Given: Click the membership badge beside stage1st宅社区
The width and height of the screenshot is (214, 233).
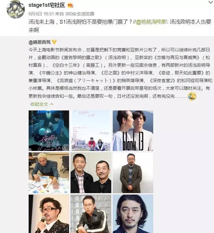Looking at the screenshot, I should 70,6.
